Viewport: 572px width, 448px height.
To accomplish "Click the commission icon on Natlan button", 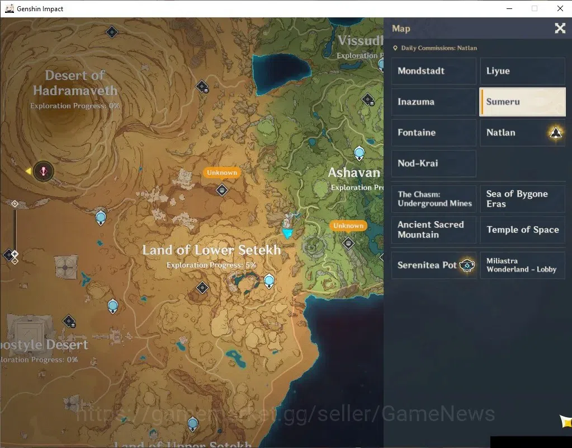I will (556, 132).
